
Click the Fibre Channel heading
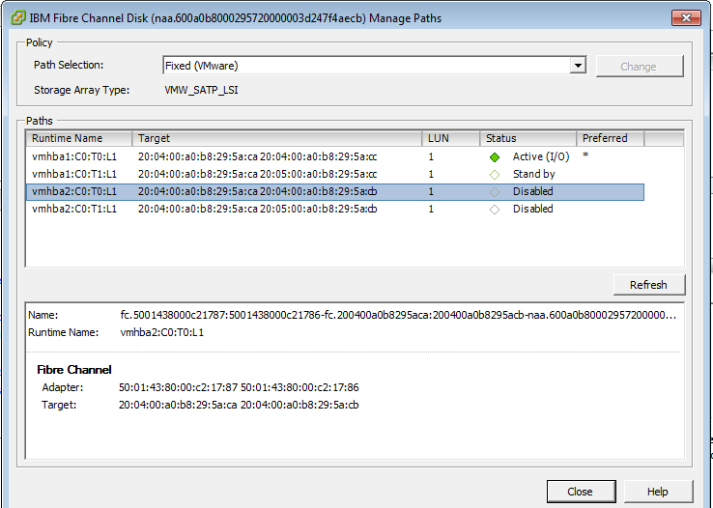pos(74,370)
